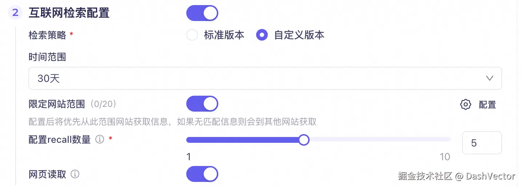Click info icon beside 配置recall数量
Viewport: 521px width, 187px height.
click(x=100, y=140)
